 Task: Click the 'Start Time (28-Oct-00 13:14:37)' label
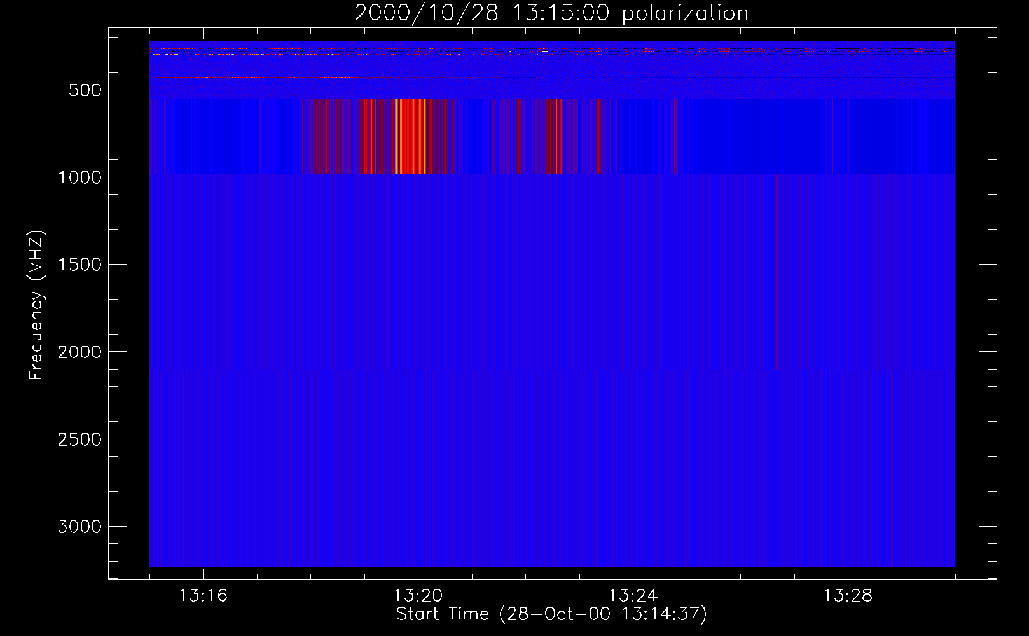(x=551, y=614)
